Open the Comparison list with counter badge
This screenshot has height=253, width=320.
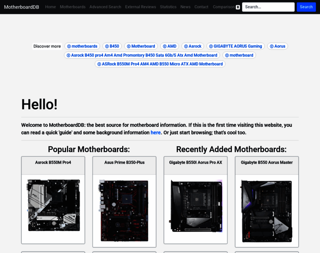point(226,7)
